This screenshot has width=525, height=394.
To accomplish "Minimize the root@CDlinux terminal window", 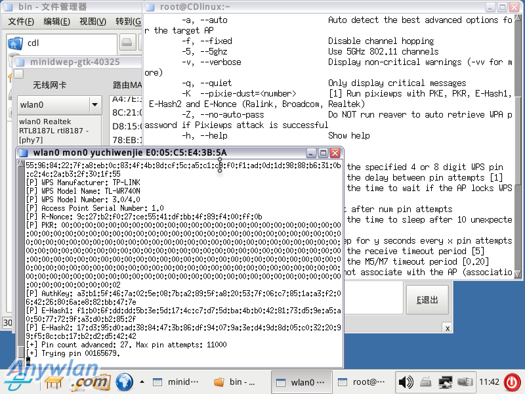I will click(490, 7).
